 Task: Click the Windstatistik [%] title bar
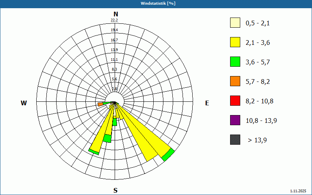[x=156, y=4]
